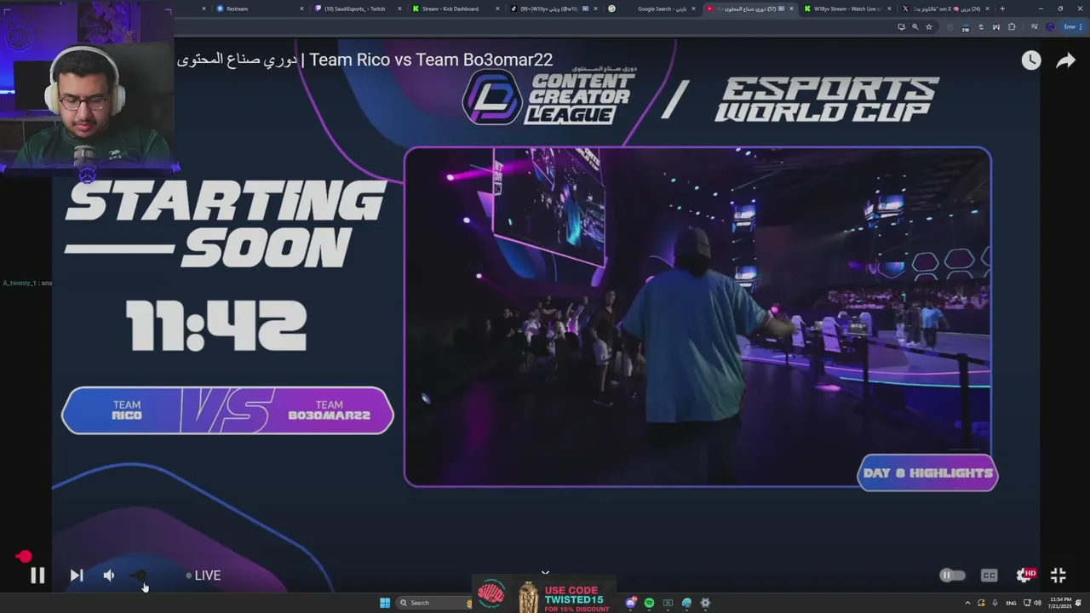The image size is (1090, 613).
Task: Turn on closed captions CC
Action: [989, 576]
